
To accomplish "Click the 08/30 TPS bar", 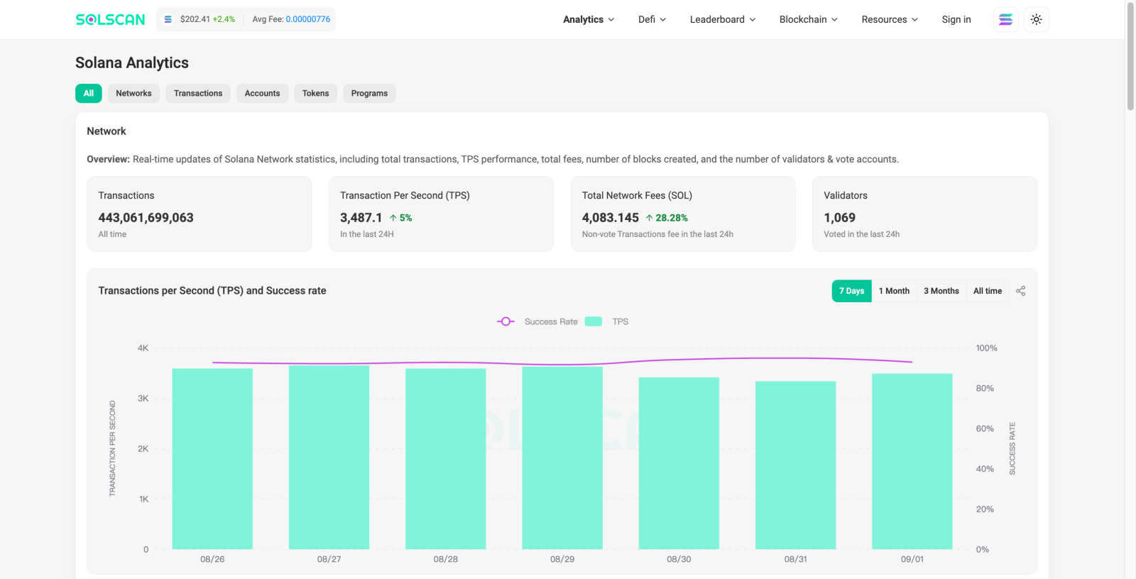I will pos(679,463).
